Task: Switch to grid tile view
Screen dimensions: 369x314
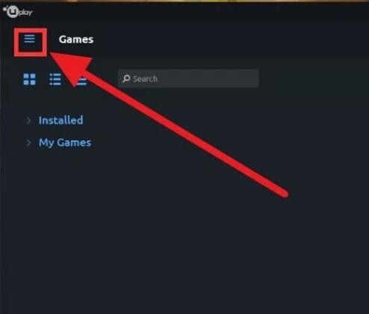Action: click(29, 79)
